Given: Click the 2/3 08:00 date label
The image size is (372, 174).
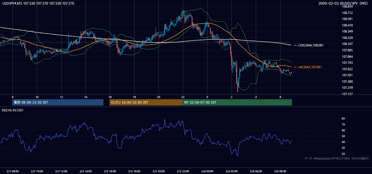Looking at the screenshot, I should 13,171.
